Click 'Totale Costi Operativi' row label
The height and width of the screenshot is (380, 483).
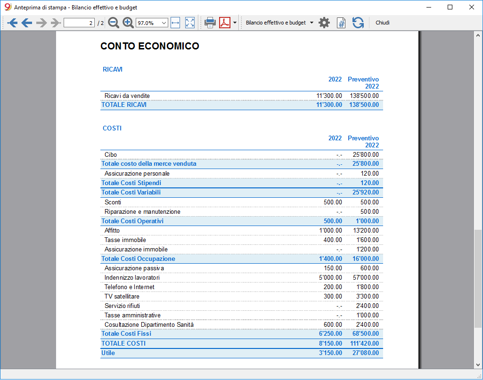tap(132, 221)
